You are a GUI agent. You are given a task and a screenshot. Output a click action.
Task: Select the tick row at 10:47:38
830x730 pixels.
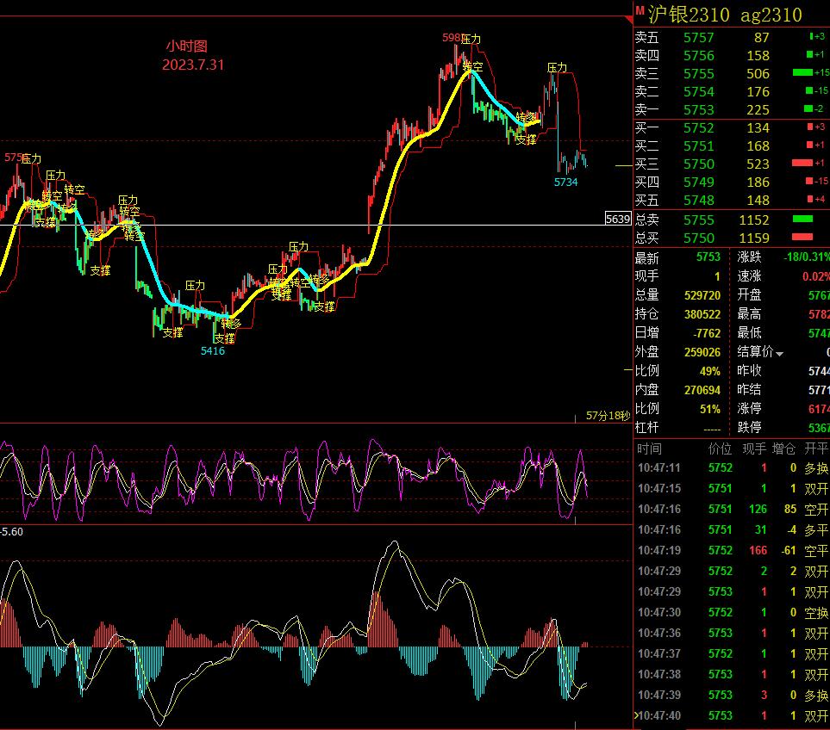coord(732,674)
